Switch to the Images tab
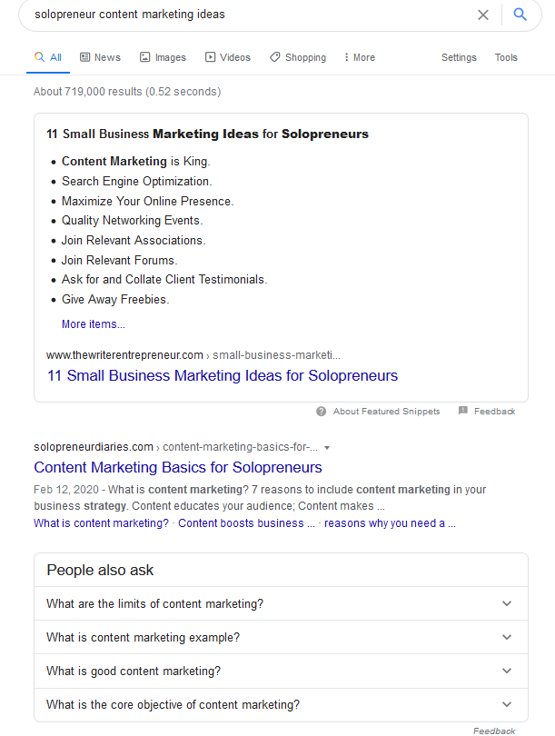This screenshot has height=736, width=555. tap(163, 57)
